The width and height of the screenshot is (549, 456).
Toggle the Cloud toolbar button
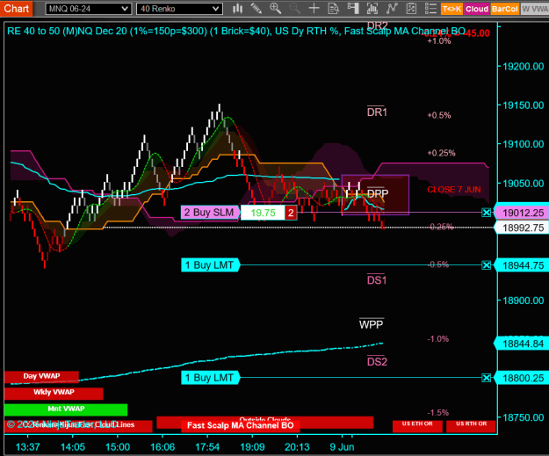[476, 9]
